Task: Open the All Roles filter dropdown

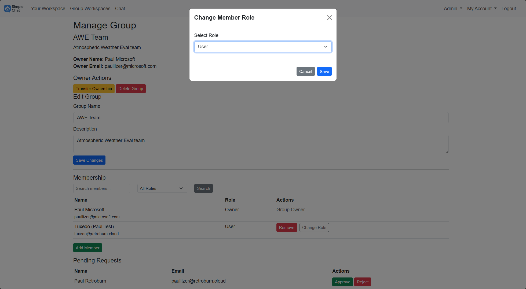Action: point(162,188)
